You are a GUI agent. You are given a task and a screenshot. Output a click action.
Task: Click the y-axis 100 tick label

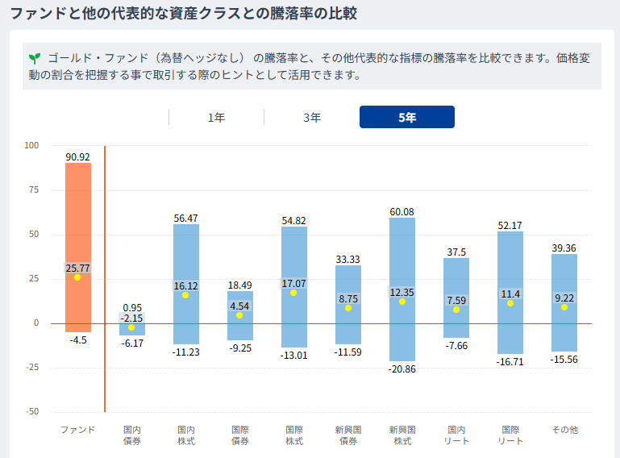click(31, 146)
